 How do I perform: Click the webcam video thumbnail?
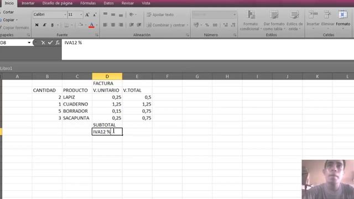point(328,179)
